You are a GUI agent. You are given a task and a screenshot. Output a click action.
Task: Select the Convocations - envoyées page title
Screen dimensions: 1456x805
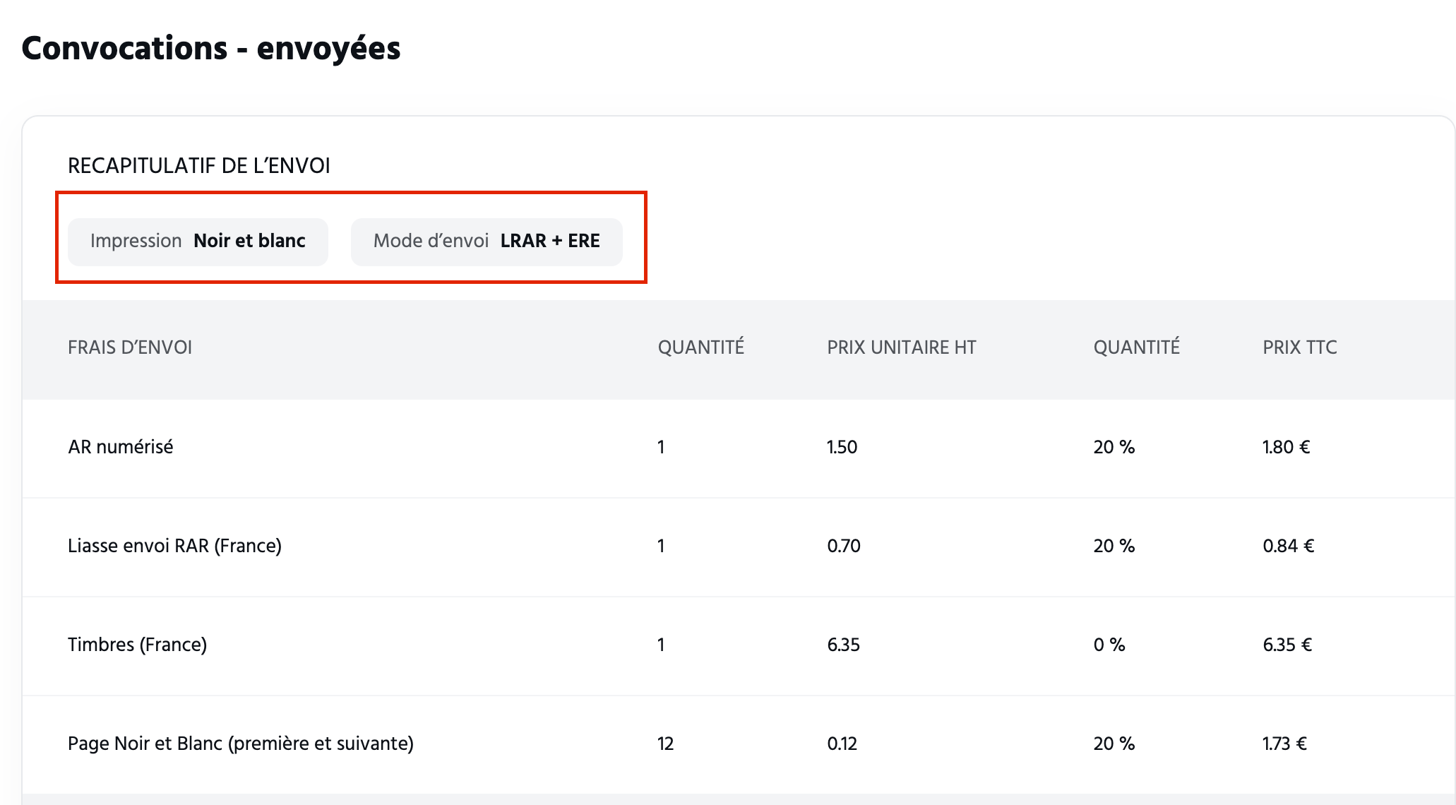(x=211, y=49)
